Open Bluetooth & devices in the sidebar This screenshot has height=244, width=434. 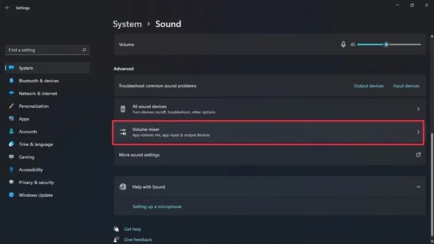click(39, 81)
